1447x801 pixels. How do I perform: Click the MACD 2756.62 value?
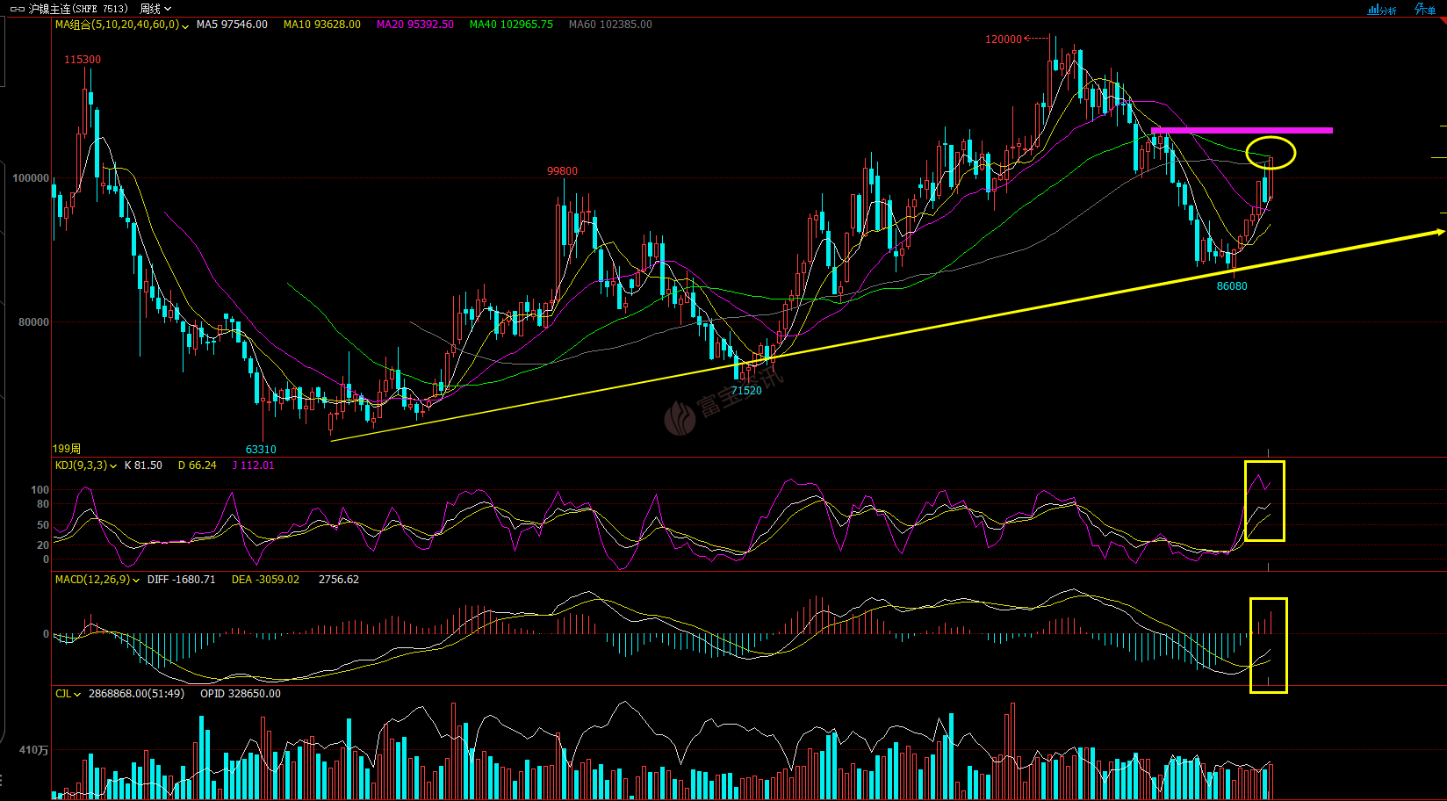(339, 580)
